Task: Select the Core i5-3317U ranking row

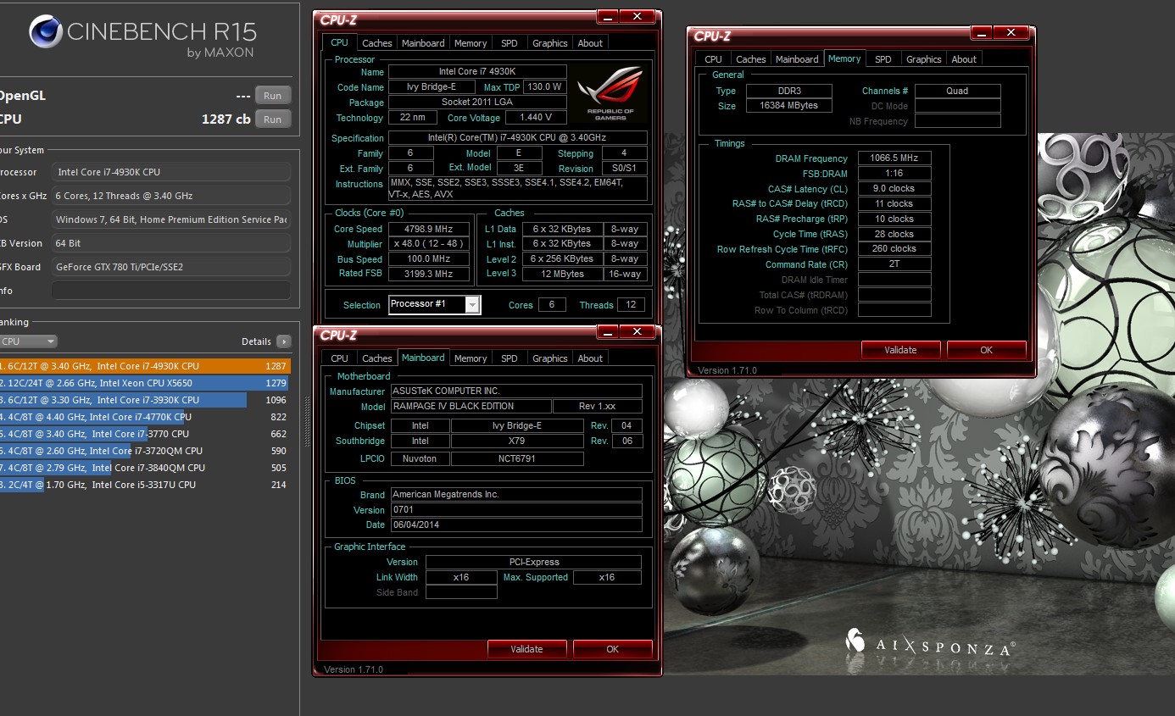Action: click(x=145, y=485)
